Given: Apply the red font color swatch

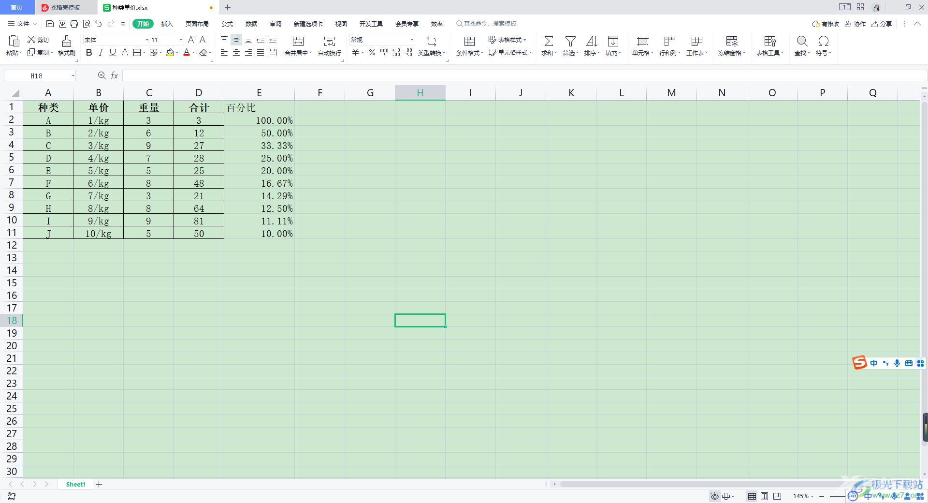Looking at the screenshot, I should 187,52.
